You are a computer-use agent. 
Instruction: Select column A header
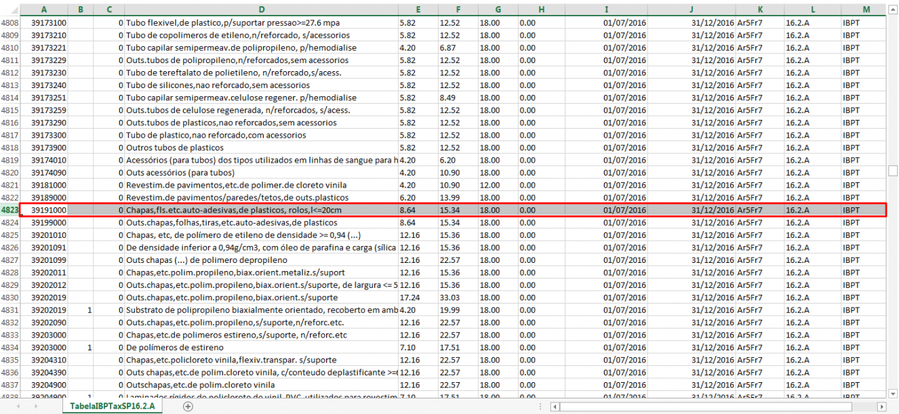44,9
